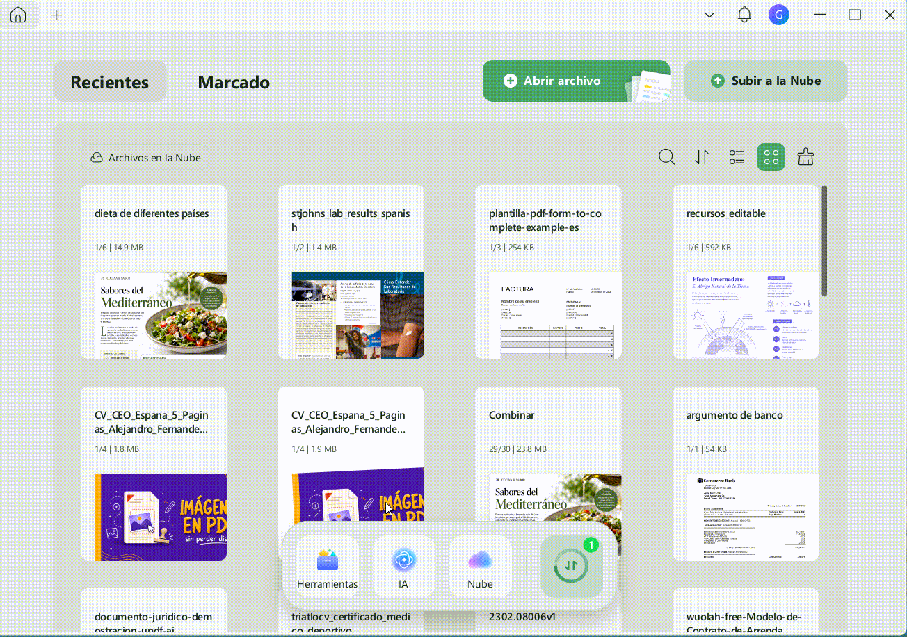Click the wuolah-free-Modelo-de-Contrato file name
907x637 pixels.
(x=744, y=624)
